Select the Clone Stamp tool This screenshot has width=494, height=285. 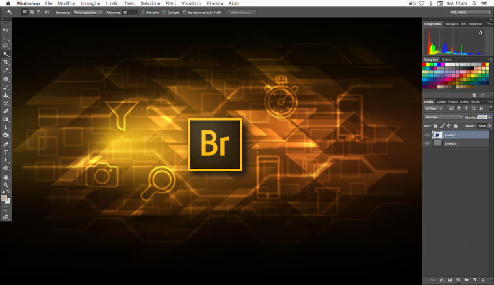(x=6, y=95)
